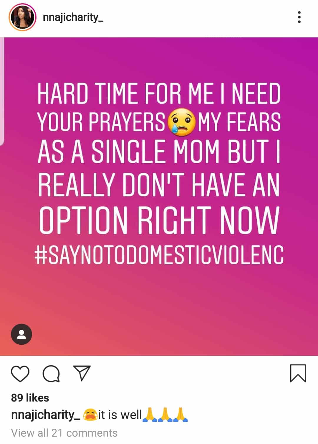Tap nnajicharity_ username in caption
This screenshot has width=318, height=444.
[x=46, y=415]
